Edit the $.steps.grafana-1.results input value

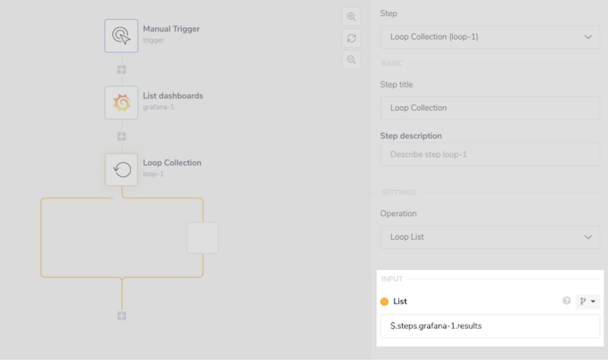point(490,325)
